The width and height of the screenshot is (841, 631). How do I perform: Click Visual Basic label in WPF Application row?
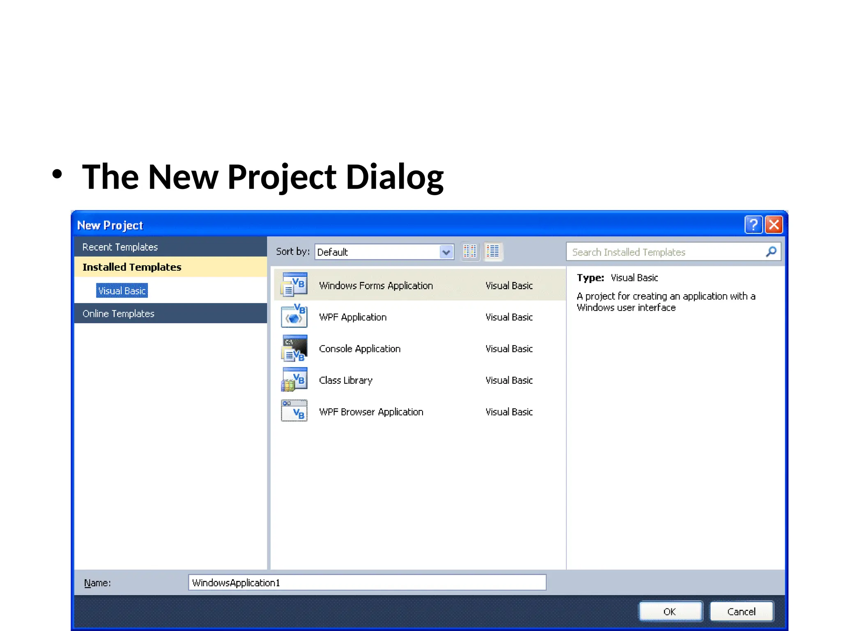[x=509, y=317]
